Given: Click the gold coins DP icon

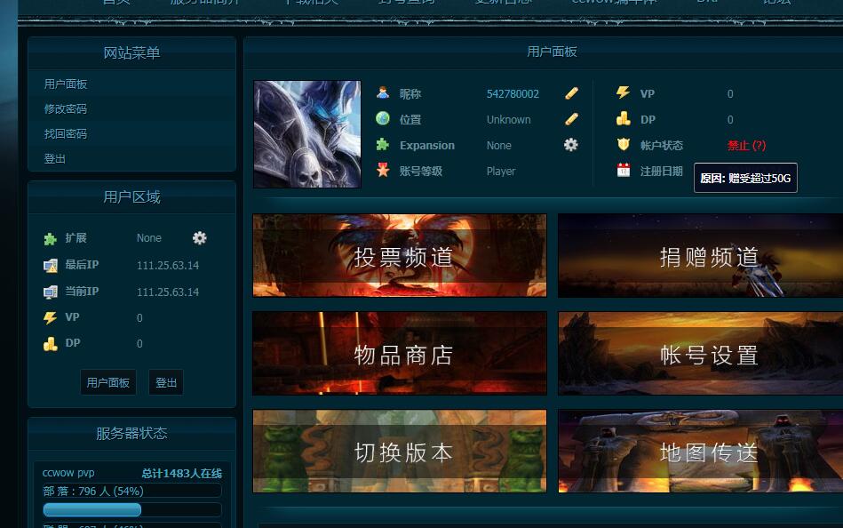Looking at the screenshot, I should click(623, 118).
